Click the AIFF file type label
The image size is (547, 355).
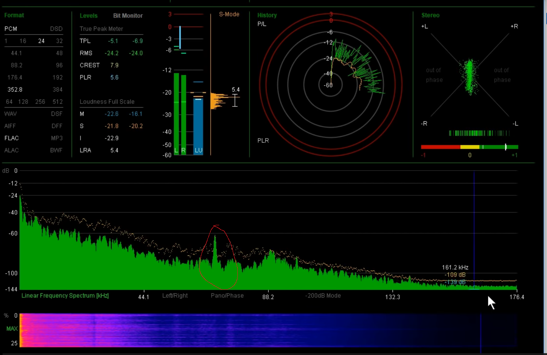(10, 126)
